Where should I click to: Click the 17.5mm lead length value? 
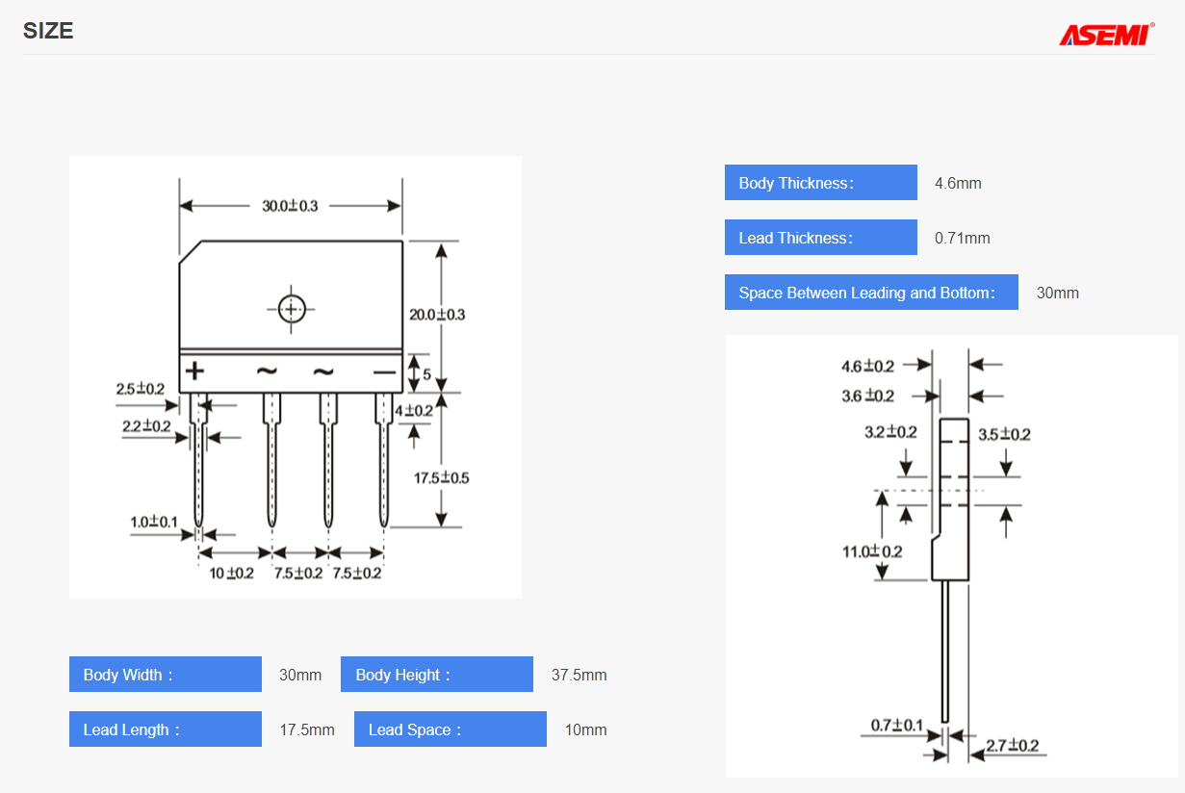(x=307, y=729)
